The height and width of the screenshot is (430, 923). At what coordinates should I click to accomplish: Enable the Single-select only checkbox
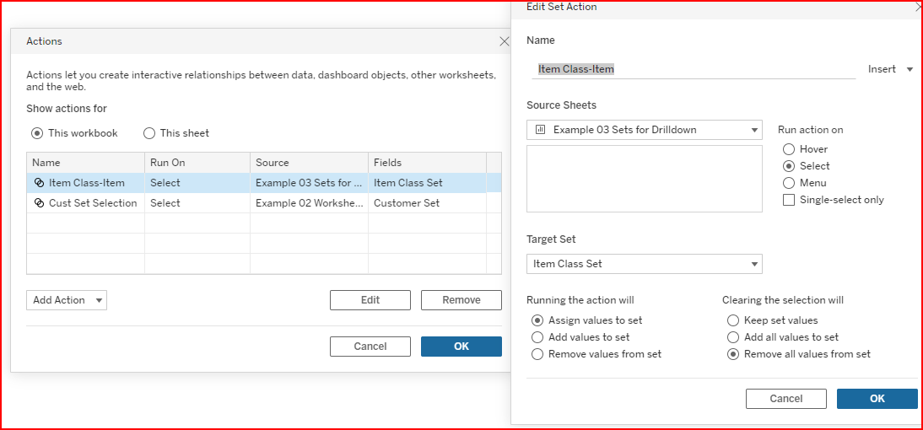[789, 200]
